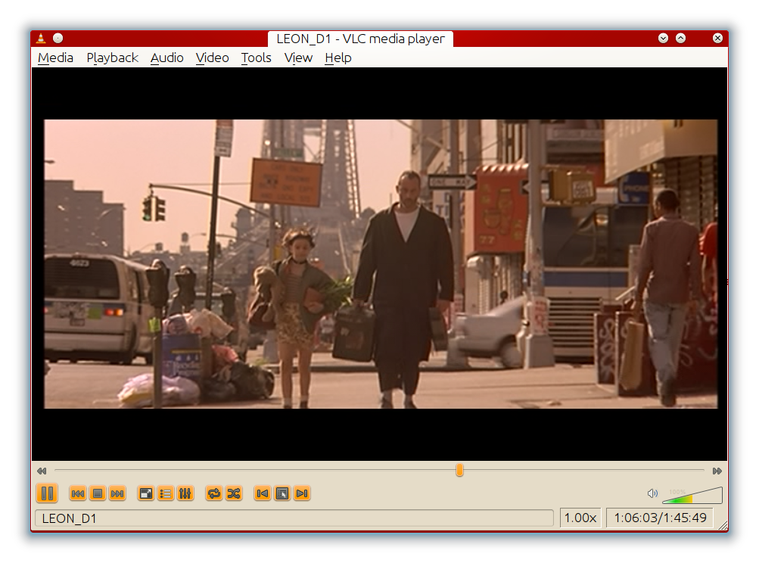Click the video frame of the street scene
Viewport: 759px width, 563px height.
click(381, 264)
